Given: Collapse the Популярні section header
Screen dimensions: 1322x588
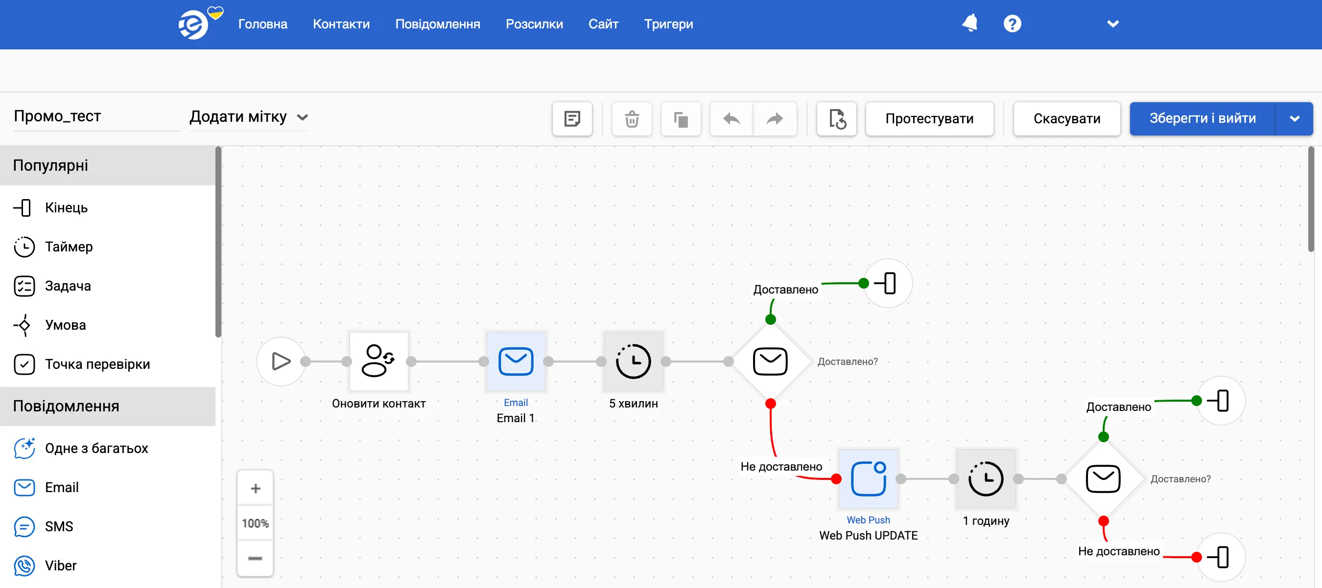Looking at the screenshot, I should (x=108, y=165).
